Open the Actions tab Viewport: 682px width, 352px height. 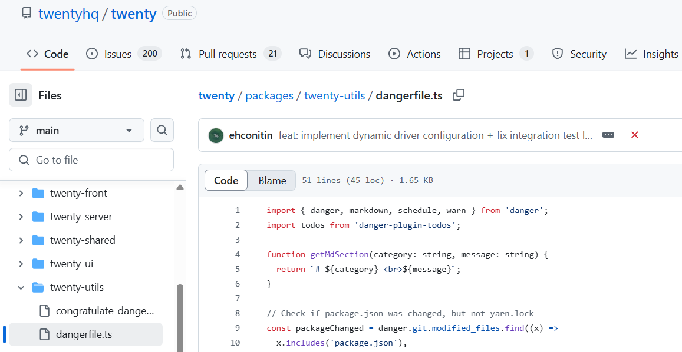(x=414, y=54)
